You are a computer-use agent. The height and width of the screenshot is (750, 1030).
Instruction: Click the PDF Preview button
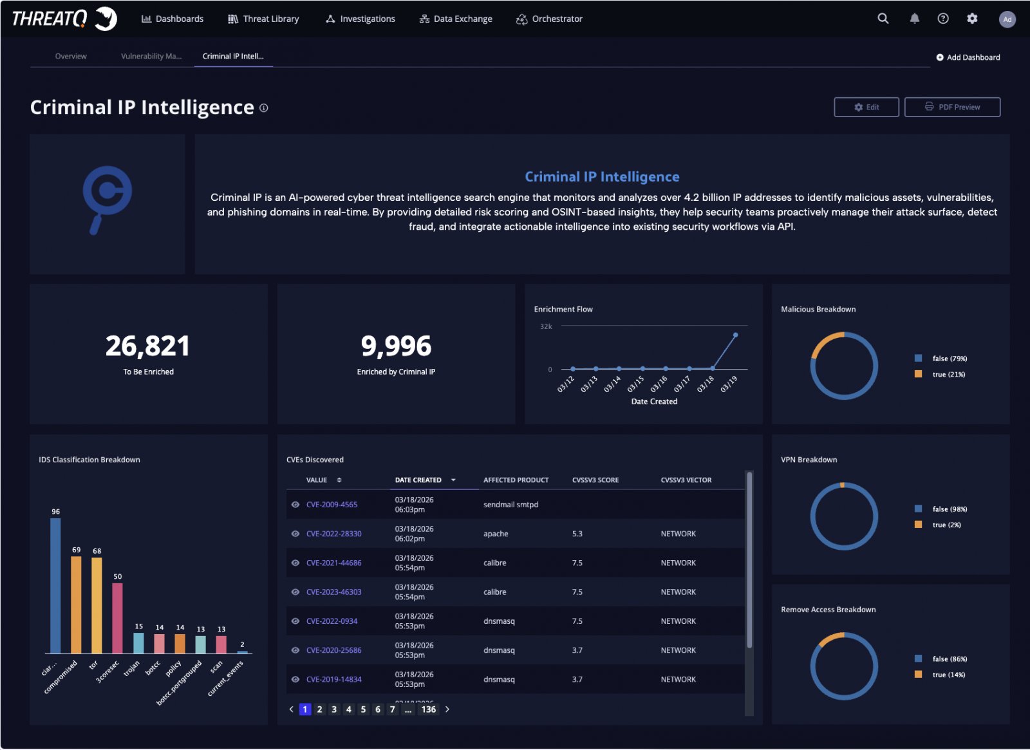click(952, 108)
